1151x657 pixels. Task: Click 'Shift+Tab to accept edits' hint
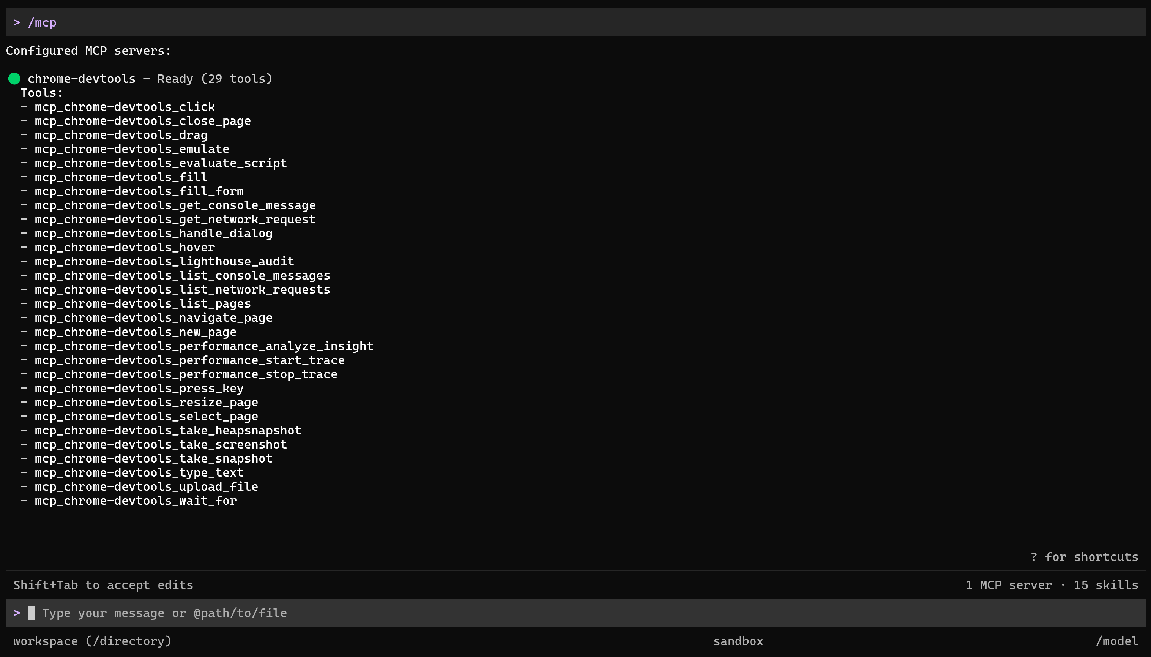coord(103,585)
